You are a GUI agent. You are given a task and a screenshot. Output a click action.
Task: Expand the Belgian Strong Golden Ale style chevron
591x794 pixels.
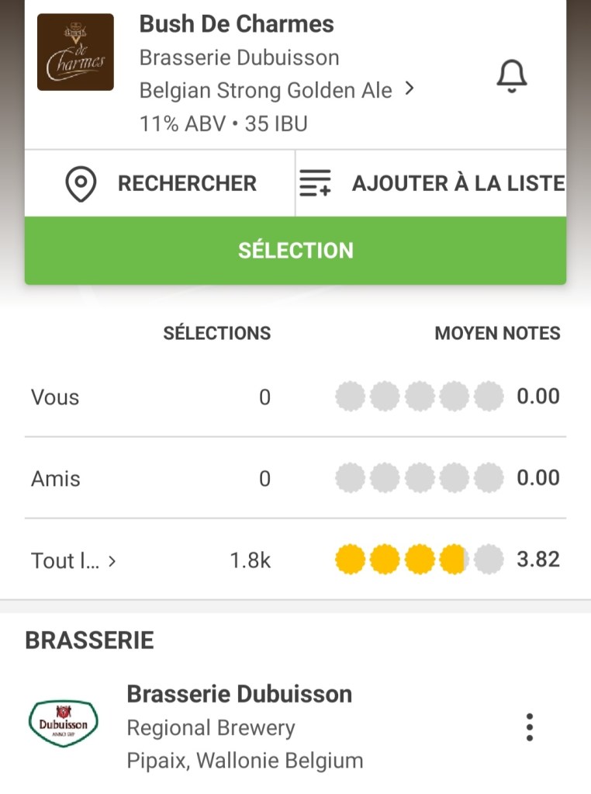pos(410,89)
